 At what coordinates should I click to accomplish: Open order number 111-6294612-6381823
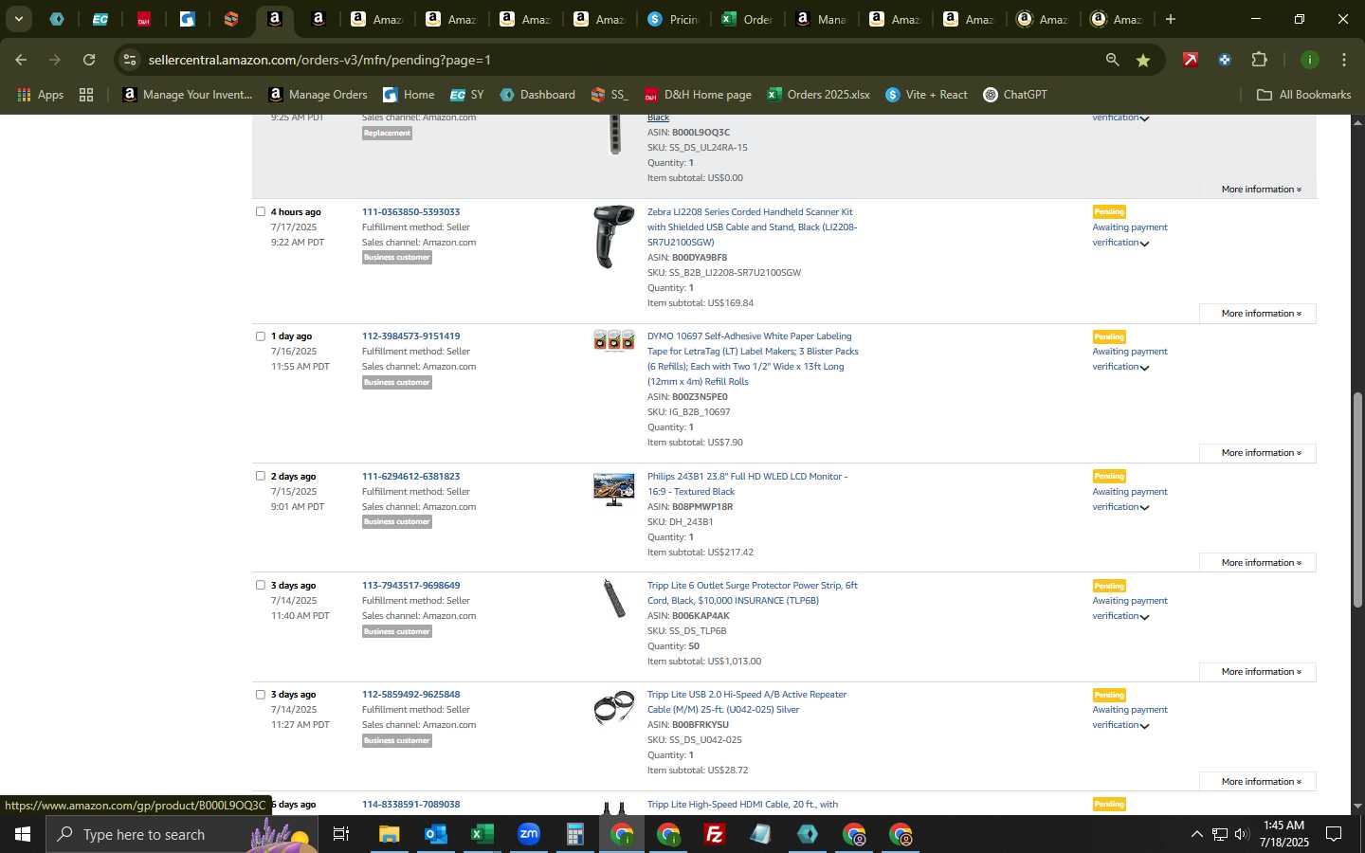pyautogui.click(x=410, y=476)
